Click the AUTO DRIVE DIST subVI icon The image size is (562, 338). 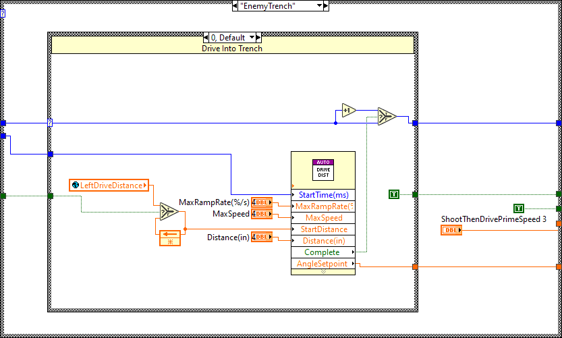click(x=322, y=169)
